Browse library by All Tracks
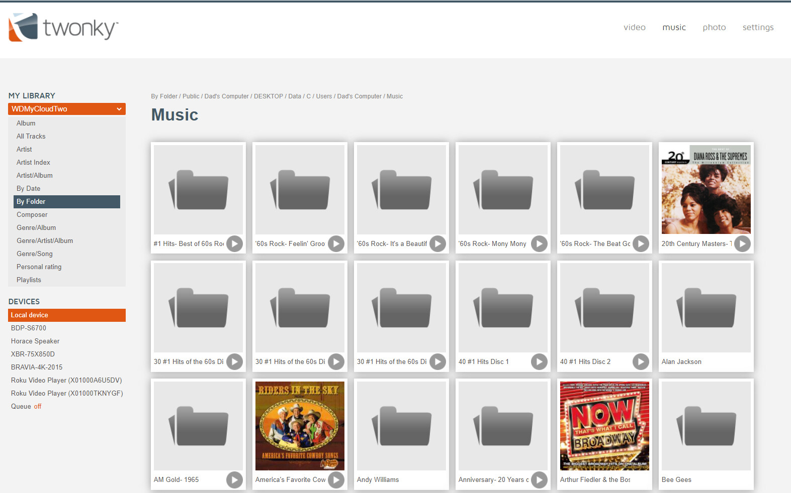 [x=31, y=137]
